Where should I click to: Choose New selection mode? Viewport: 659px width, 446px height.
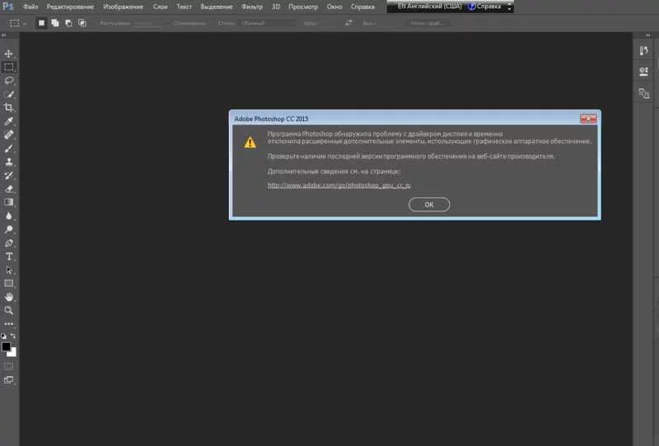tap(41, 23)
